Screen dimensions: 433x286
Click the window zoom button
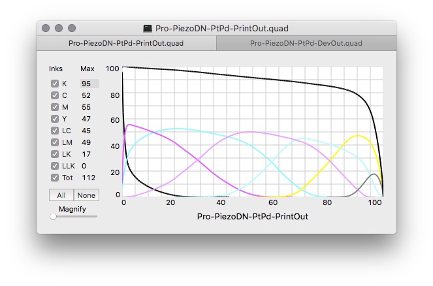pyautogui.click(x=72, y=29)
